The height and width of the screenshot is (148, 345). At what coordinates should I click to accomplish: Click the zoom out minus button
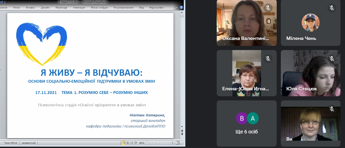[x=147, y=143]
